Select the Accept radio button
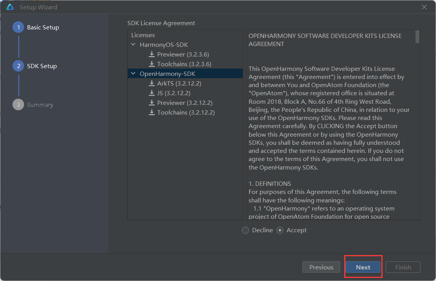 (x=280, y=230)
